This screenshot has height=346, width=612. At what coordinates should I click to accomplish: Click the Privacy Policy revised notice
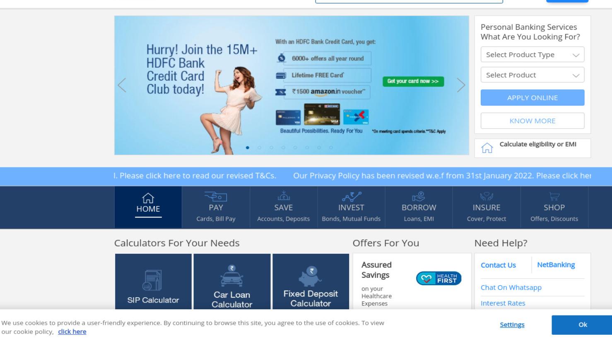[x=442, y=176]
